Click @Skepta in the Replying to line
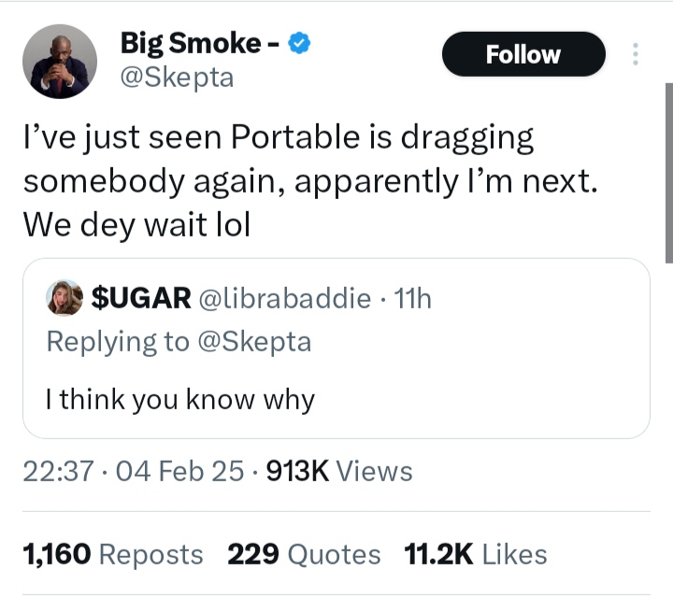 pos(253,342)
